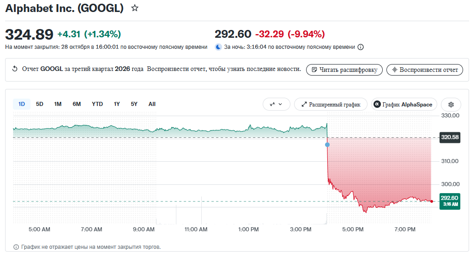Click Воспроизвести отчет button
The height and width of the screenshot is (253, 476).
(425, 70)
